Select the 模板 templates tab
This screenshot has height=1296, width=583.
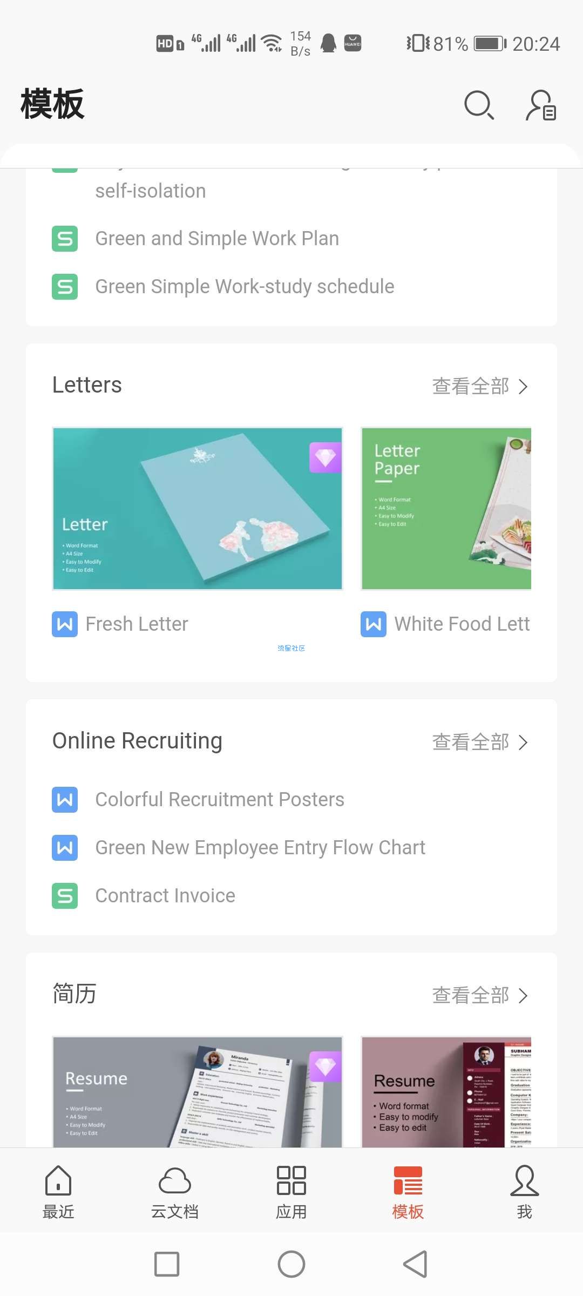click(408, 1192)
